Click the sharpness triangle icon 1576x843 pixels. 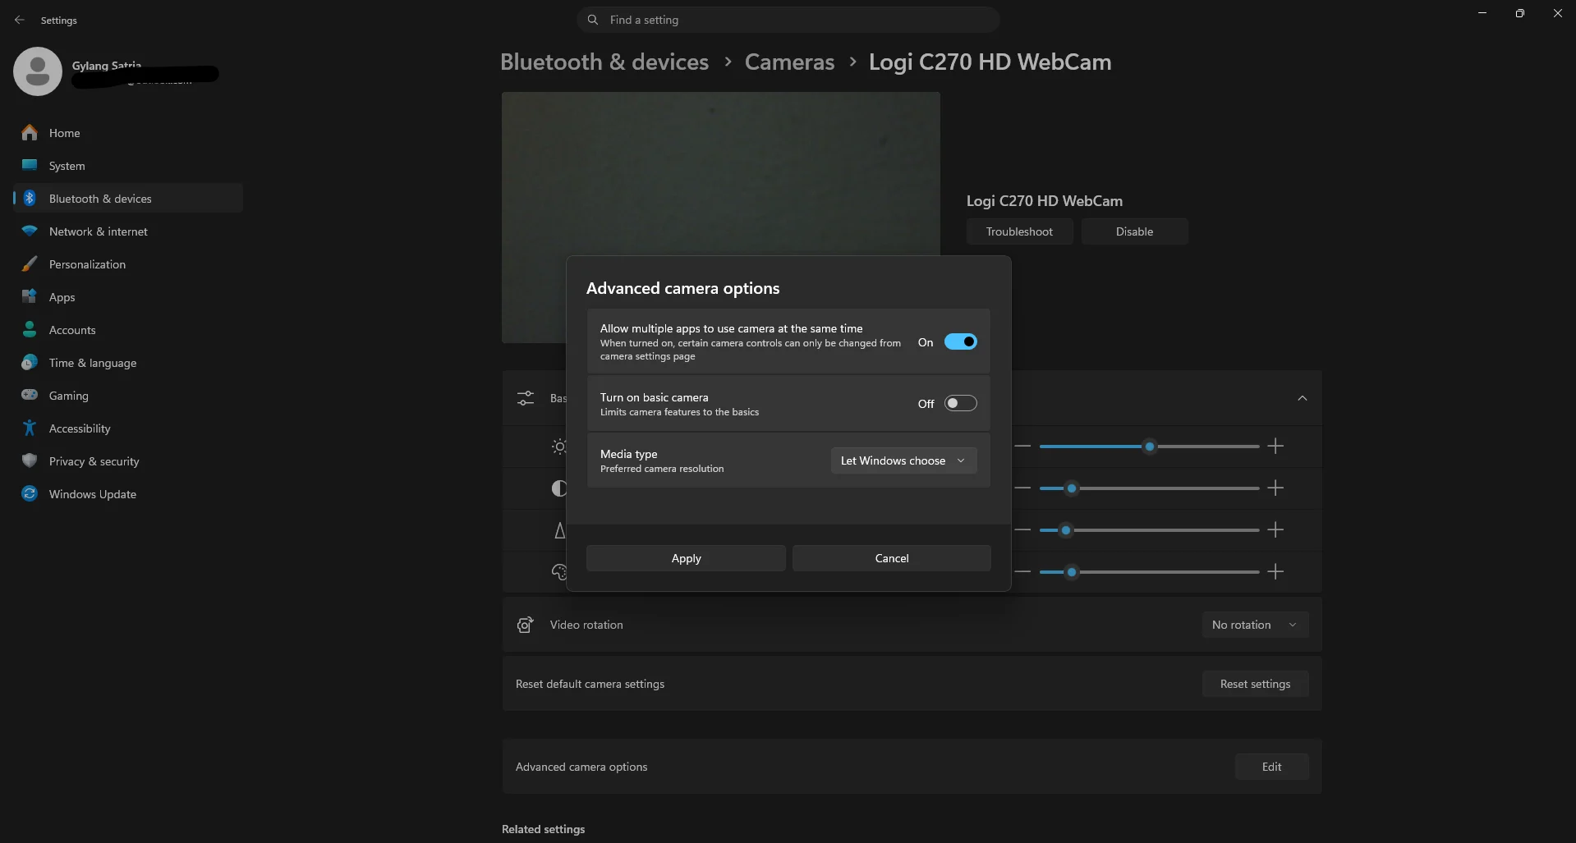click(560, 530)
